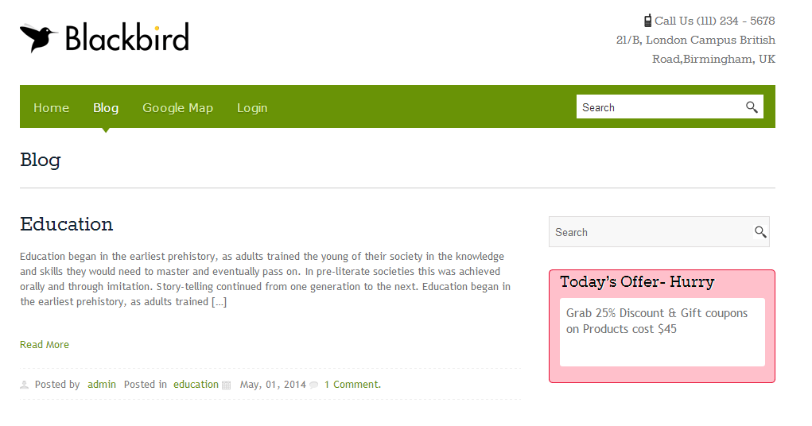
Task: Click the sidebar search magnifier icon
Action: (760, 232)
